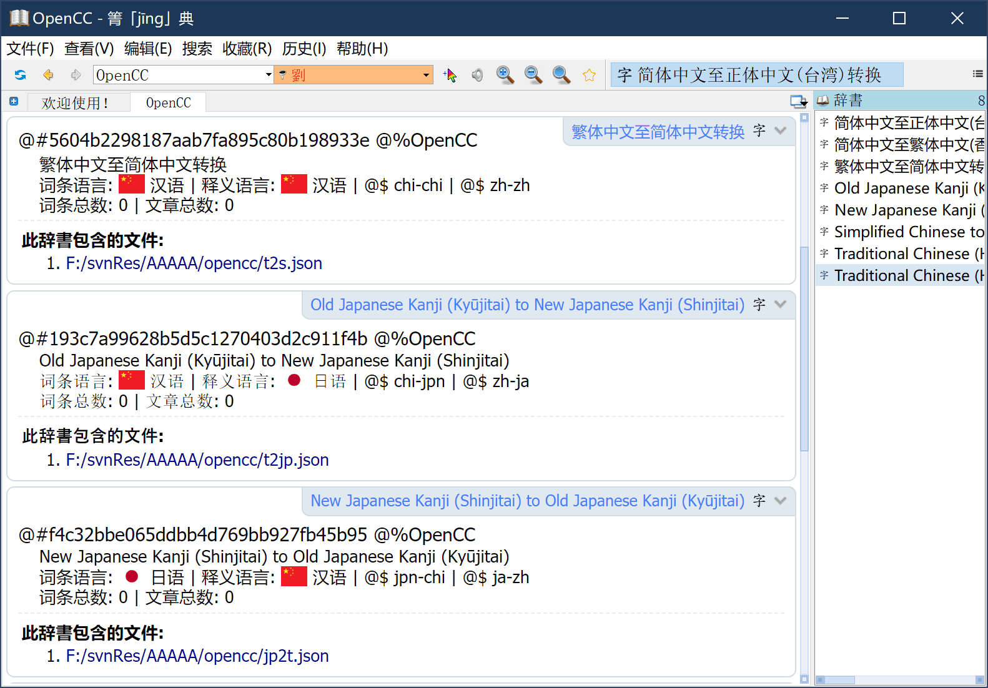Select New Japanese Kanji in the dictionary list

[900, 210]
